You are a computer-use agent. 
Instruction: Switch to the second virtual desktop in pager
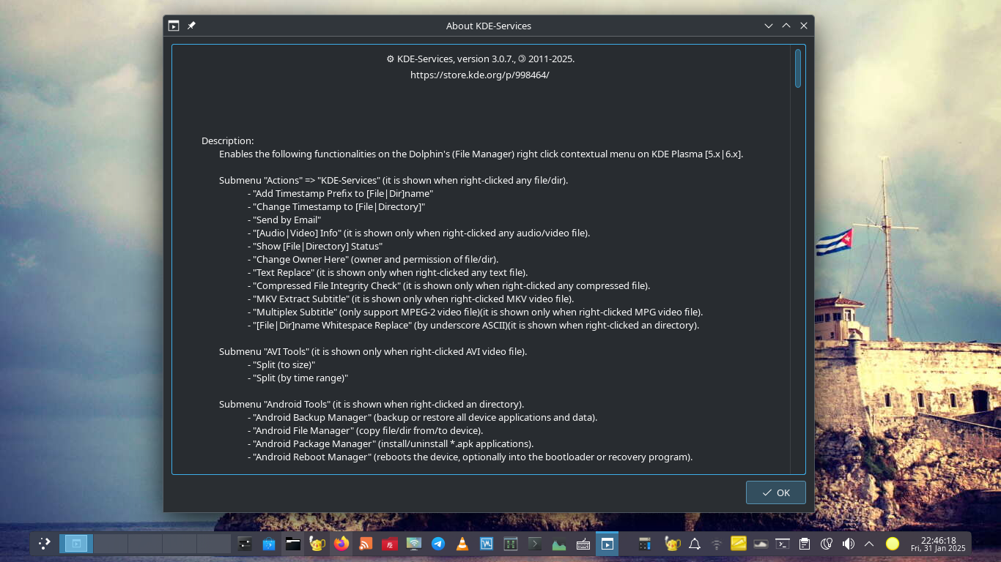point(111,544)
